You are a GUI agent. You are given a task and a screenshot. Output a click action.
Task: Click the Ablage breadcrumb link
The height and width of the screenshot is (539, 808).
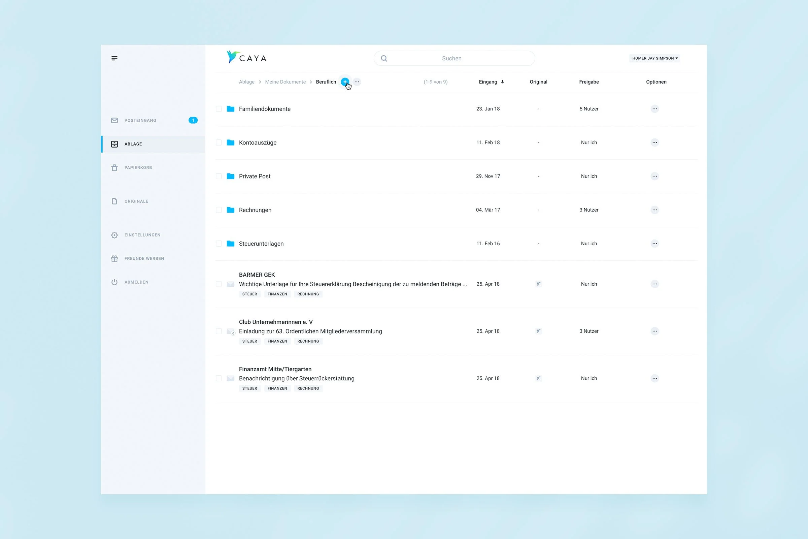[x=247, y=82]
